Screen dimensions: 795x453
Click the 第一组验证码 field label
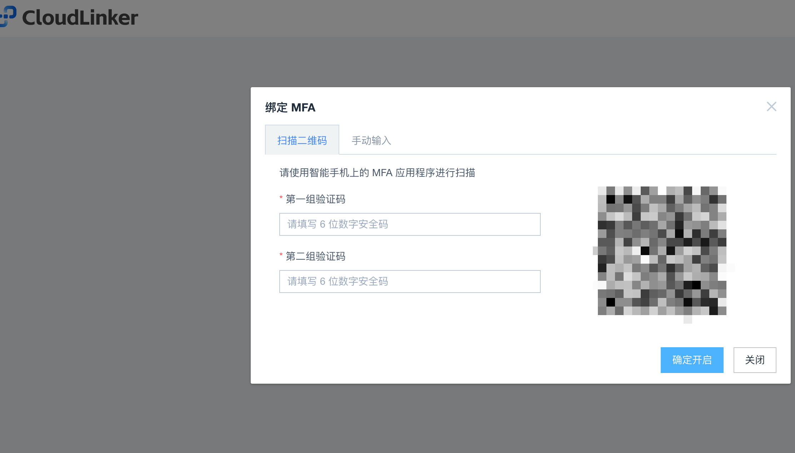point(315,199)
